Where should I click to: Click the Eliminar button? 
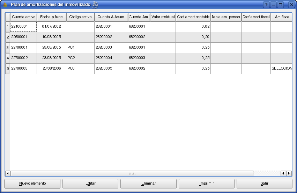pyautogui.click(x=149, y=184)
